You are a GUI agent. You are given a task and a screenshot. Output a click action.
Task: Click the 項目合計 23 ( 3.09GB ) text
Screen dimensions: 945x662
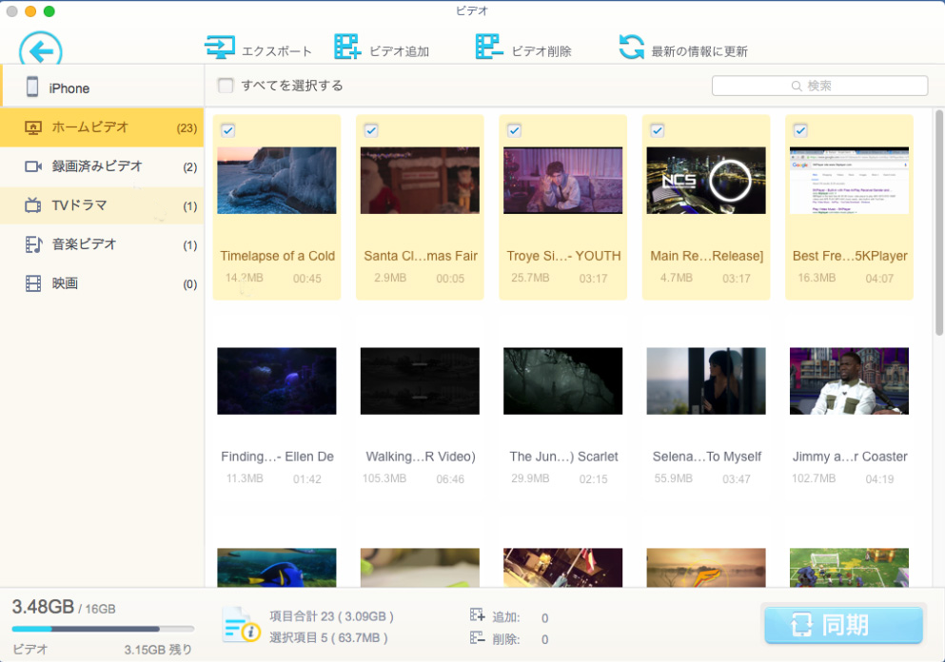point(331,616)
